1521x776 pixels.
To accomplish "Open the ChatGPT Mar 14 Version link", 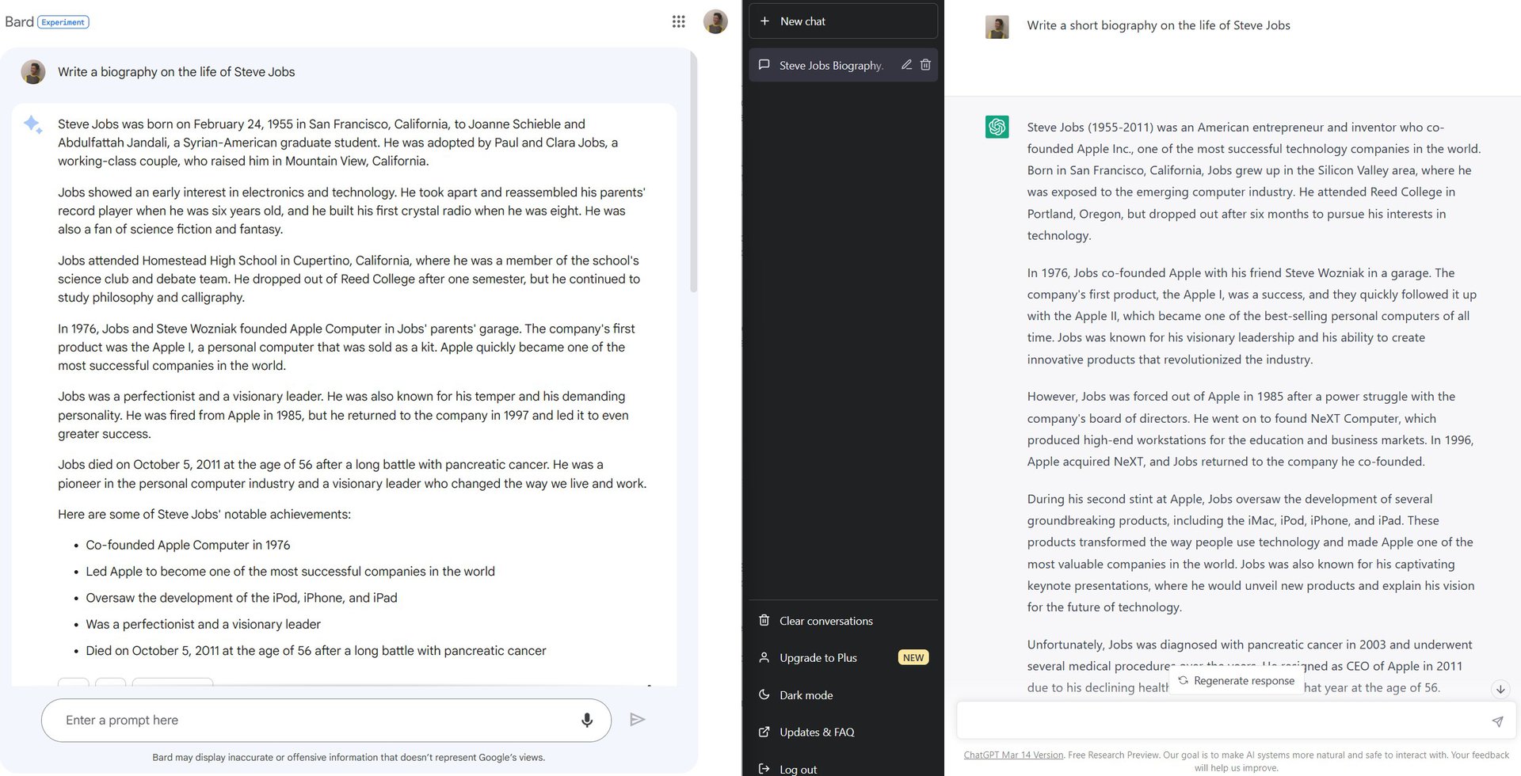I will tap(1013, 755).
